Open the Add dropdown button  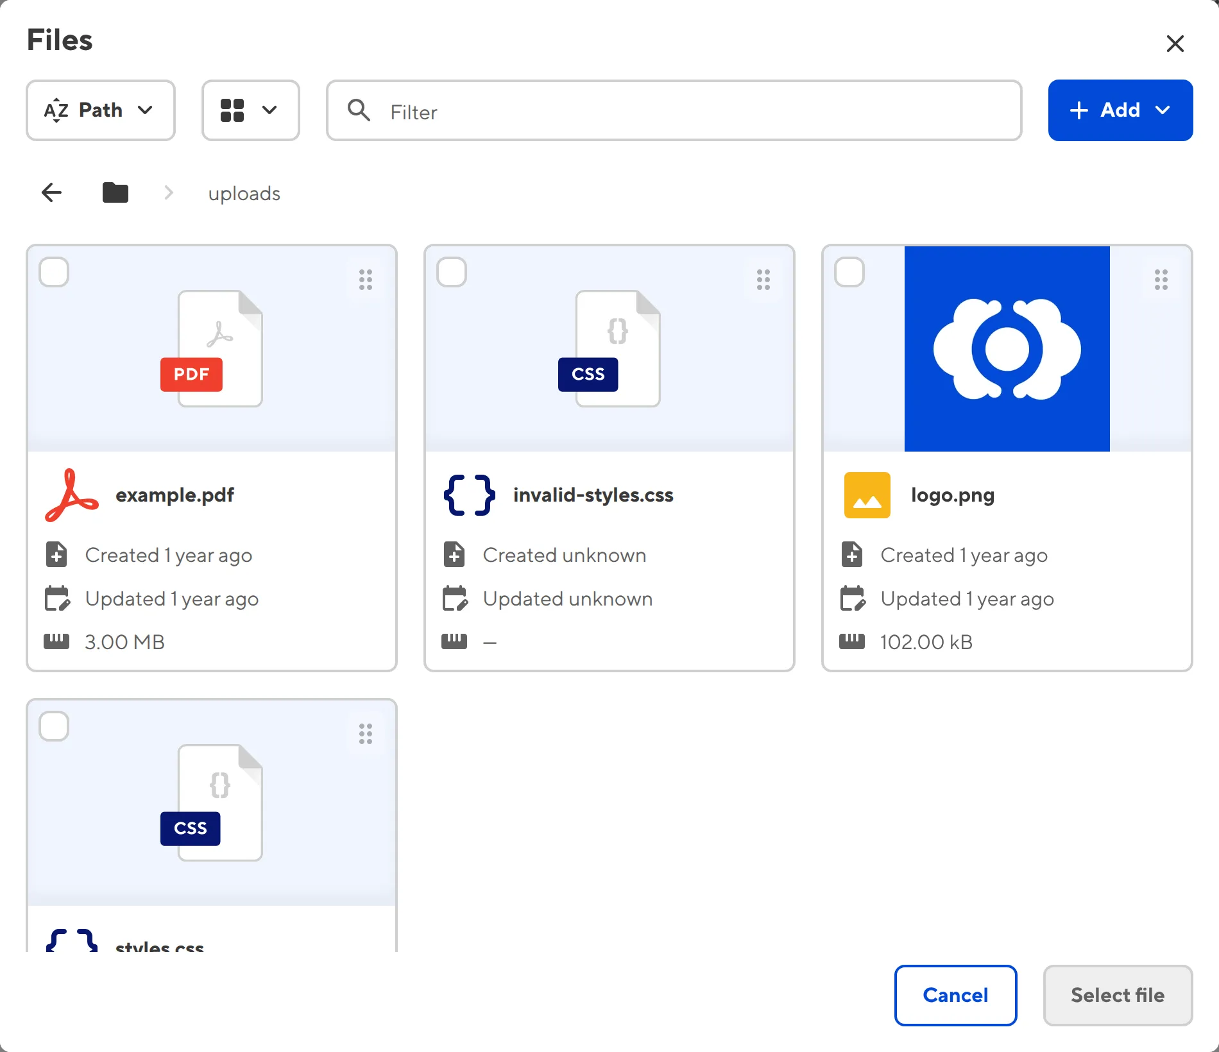point(1120,110)
